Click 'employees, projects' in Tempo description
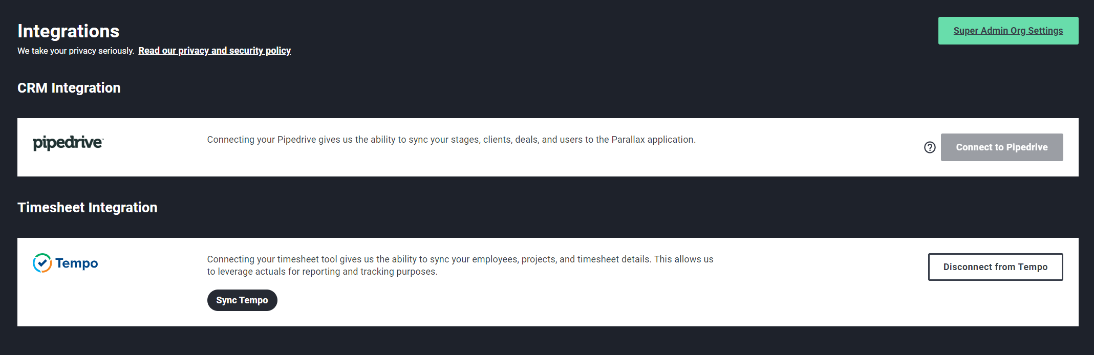This screenshot has width=1094, height=355. pos(513,259)
